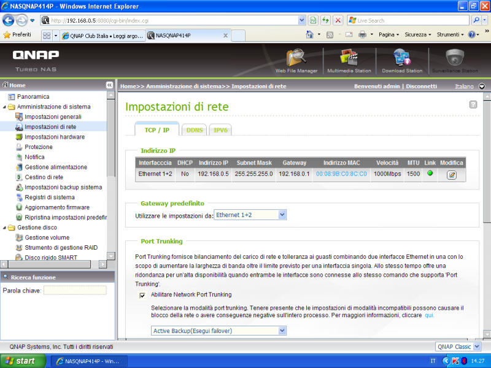Viewport: 491px width, 368px height.
Task: Click the MAC address link 00:08:9B:C0:8C:C0
Action: pyautogui.click(x=341, y=174)
